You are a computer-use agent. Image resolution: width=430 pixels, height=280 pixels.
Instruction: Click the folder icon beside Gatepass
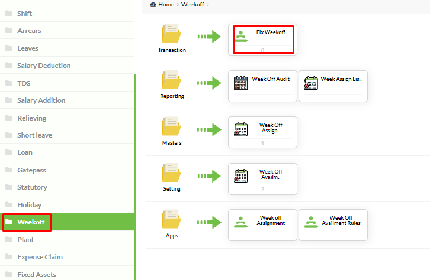coord(9,170)
